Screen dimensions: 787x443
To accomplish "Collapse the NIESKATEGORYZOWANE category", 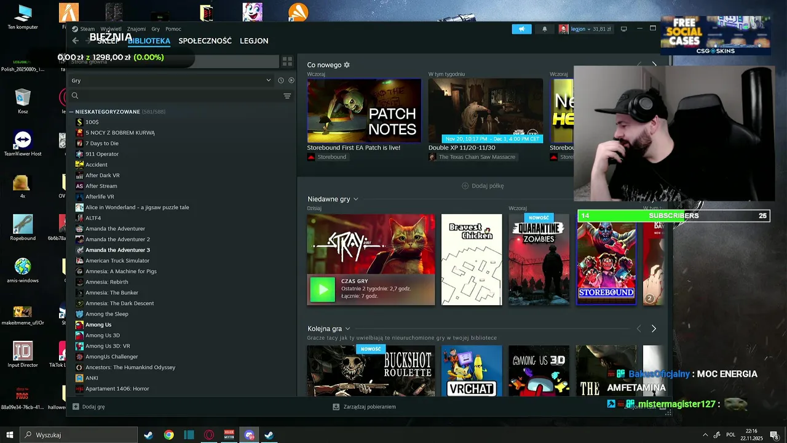I will pyautogui.click(x=71, y=112).
